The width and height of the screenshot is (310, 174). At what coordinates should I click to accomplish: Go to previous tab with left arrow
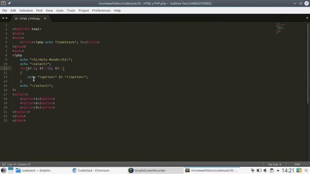click(x=3, y=18)
